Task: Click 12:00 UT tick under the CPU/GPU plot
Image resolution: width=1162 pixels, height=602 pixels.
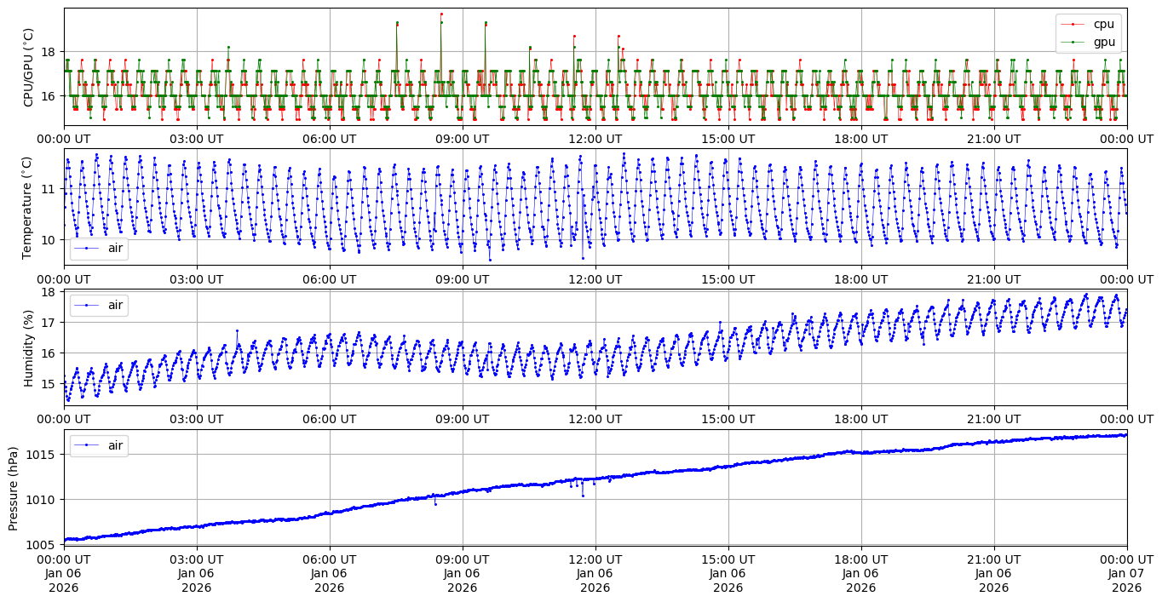Action: 595,138
